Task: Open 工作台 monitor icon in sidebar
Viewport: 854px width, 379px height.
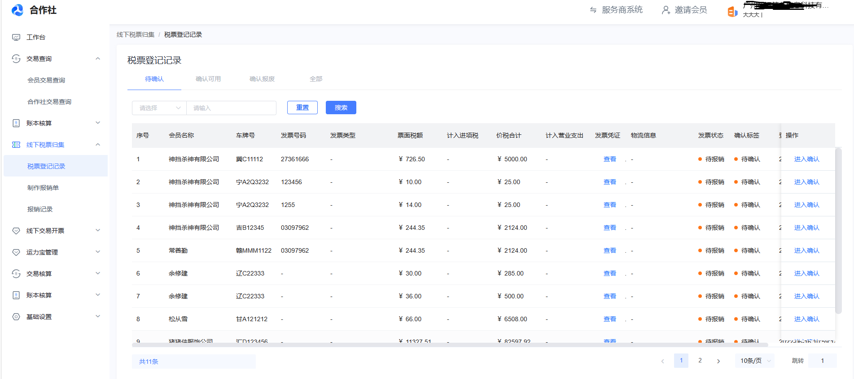Action: [16, 37]
